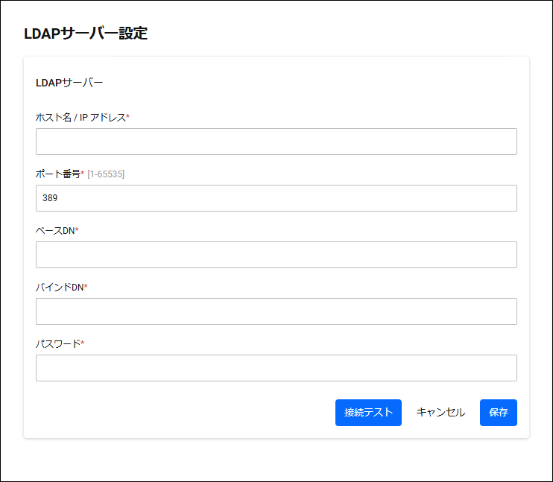Select the バインドDN input field
The height and width of the screenshot is (482, 553).
coord(276,311)
